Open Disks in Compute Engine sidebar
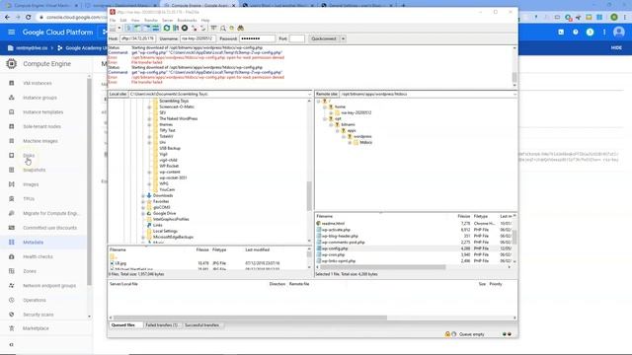The height and width of the screenshot is (355, 632). point(29,156)
